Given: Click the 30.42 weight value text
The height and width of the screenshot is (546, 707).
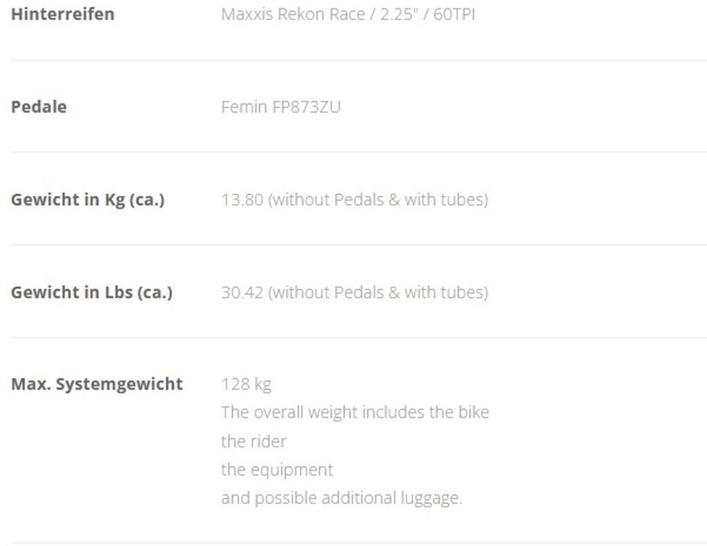Looking at the screenshot, I should [242, 292].
